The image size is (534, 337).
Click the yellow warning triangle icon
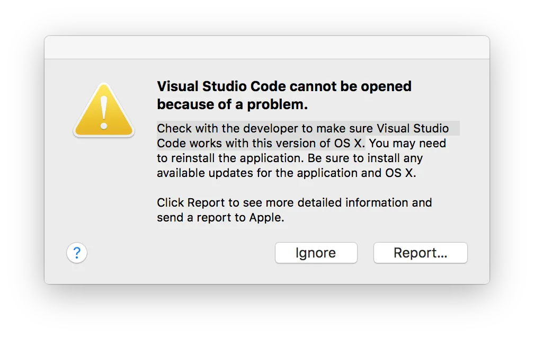point(104,111)
